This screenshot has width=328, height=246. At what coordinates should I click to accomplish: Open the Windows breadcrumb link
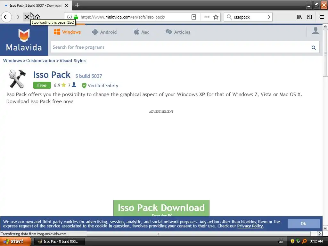coord(12,61)
